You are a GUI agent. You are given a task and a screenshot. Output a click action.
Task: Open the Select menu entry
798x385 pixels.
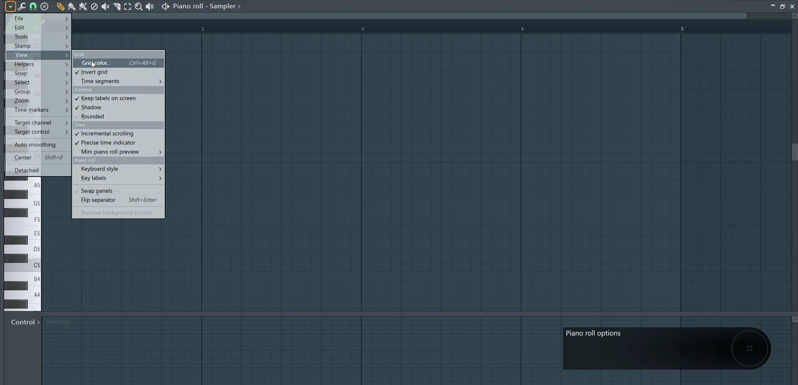38,83
